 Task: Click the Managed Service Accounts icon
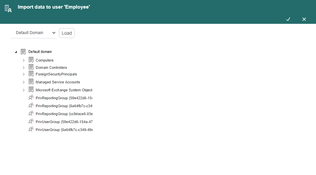(x=31, y=81)
